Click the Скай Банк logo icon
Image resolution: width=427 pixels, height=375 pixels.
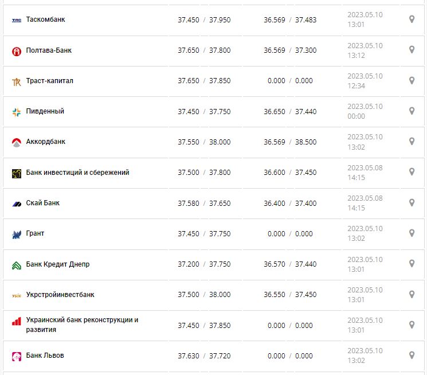point(16,204)
